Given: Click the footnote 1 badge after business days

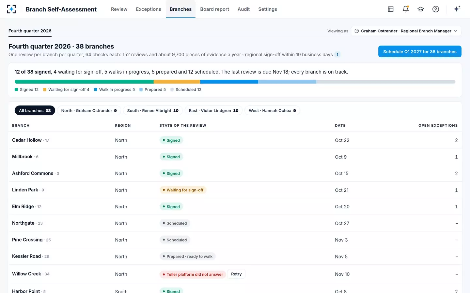Looking at the screenshot, I should point(337,54).
